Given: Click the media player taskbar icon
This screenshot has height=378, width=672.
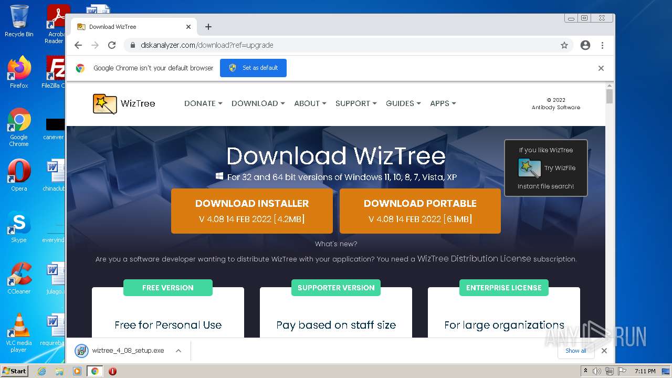Looking at the screenshot, I should point(77,371).
